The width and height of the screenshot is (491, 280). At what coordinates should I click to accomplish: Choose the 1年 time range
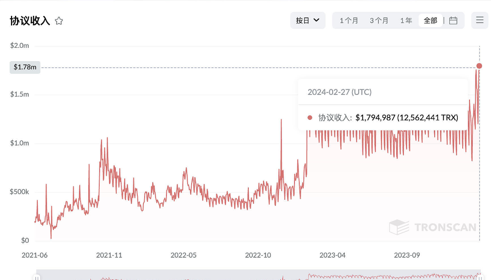pyautogui.click(x=406, y=20)
